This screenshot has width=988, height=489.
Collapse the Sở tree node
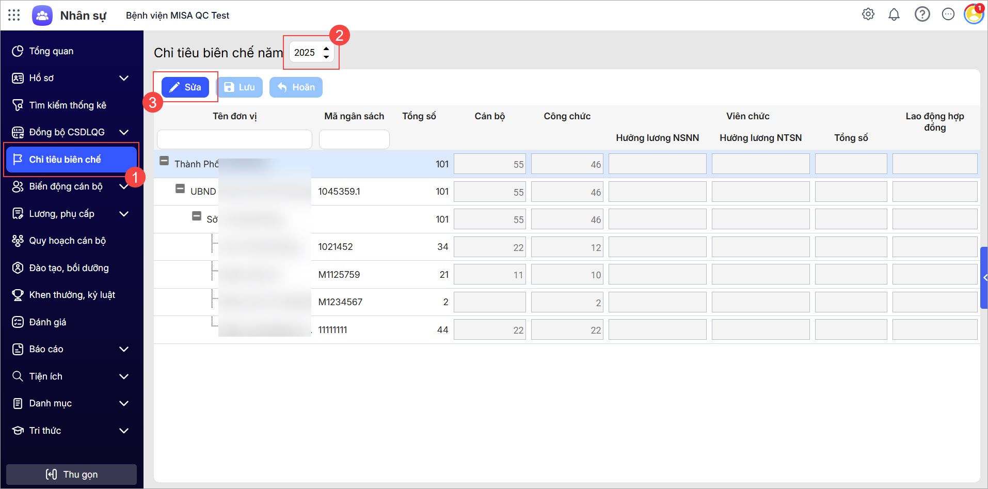pyautogui.click(x=197, y=216)
